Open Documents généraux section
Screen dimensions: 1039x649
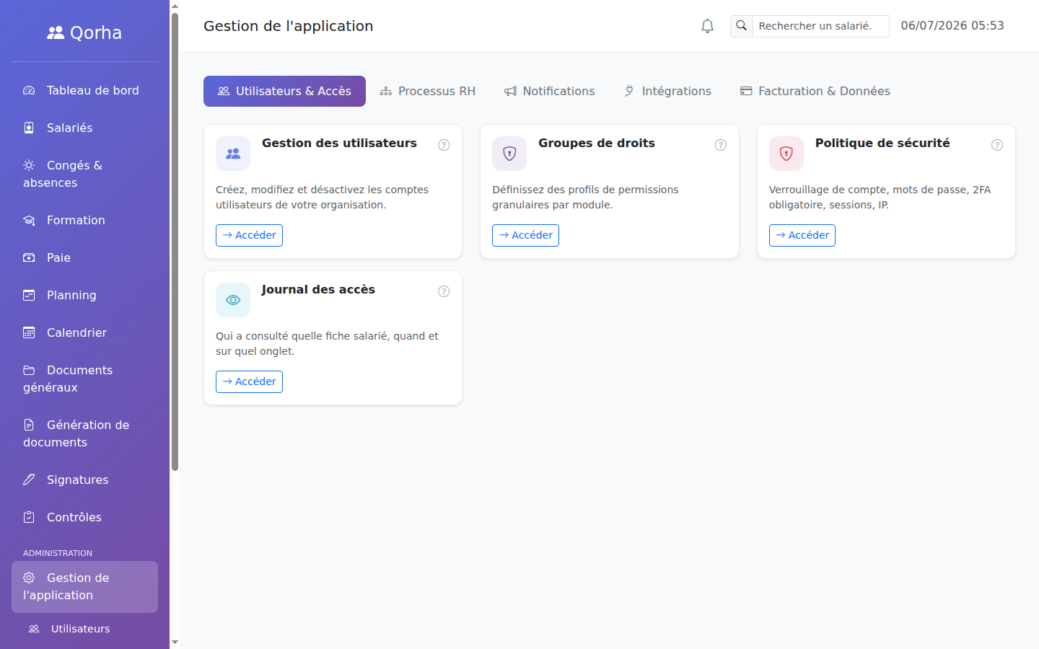(x=84, y=379)
